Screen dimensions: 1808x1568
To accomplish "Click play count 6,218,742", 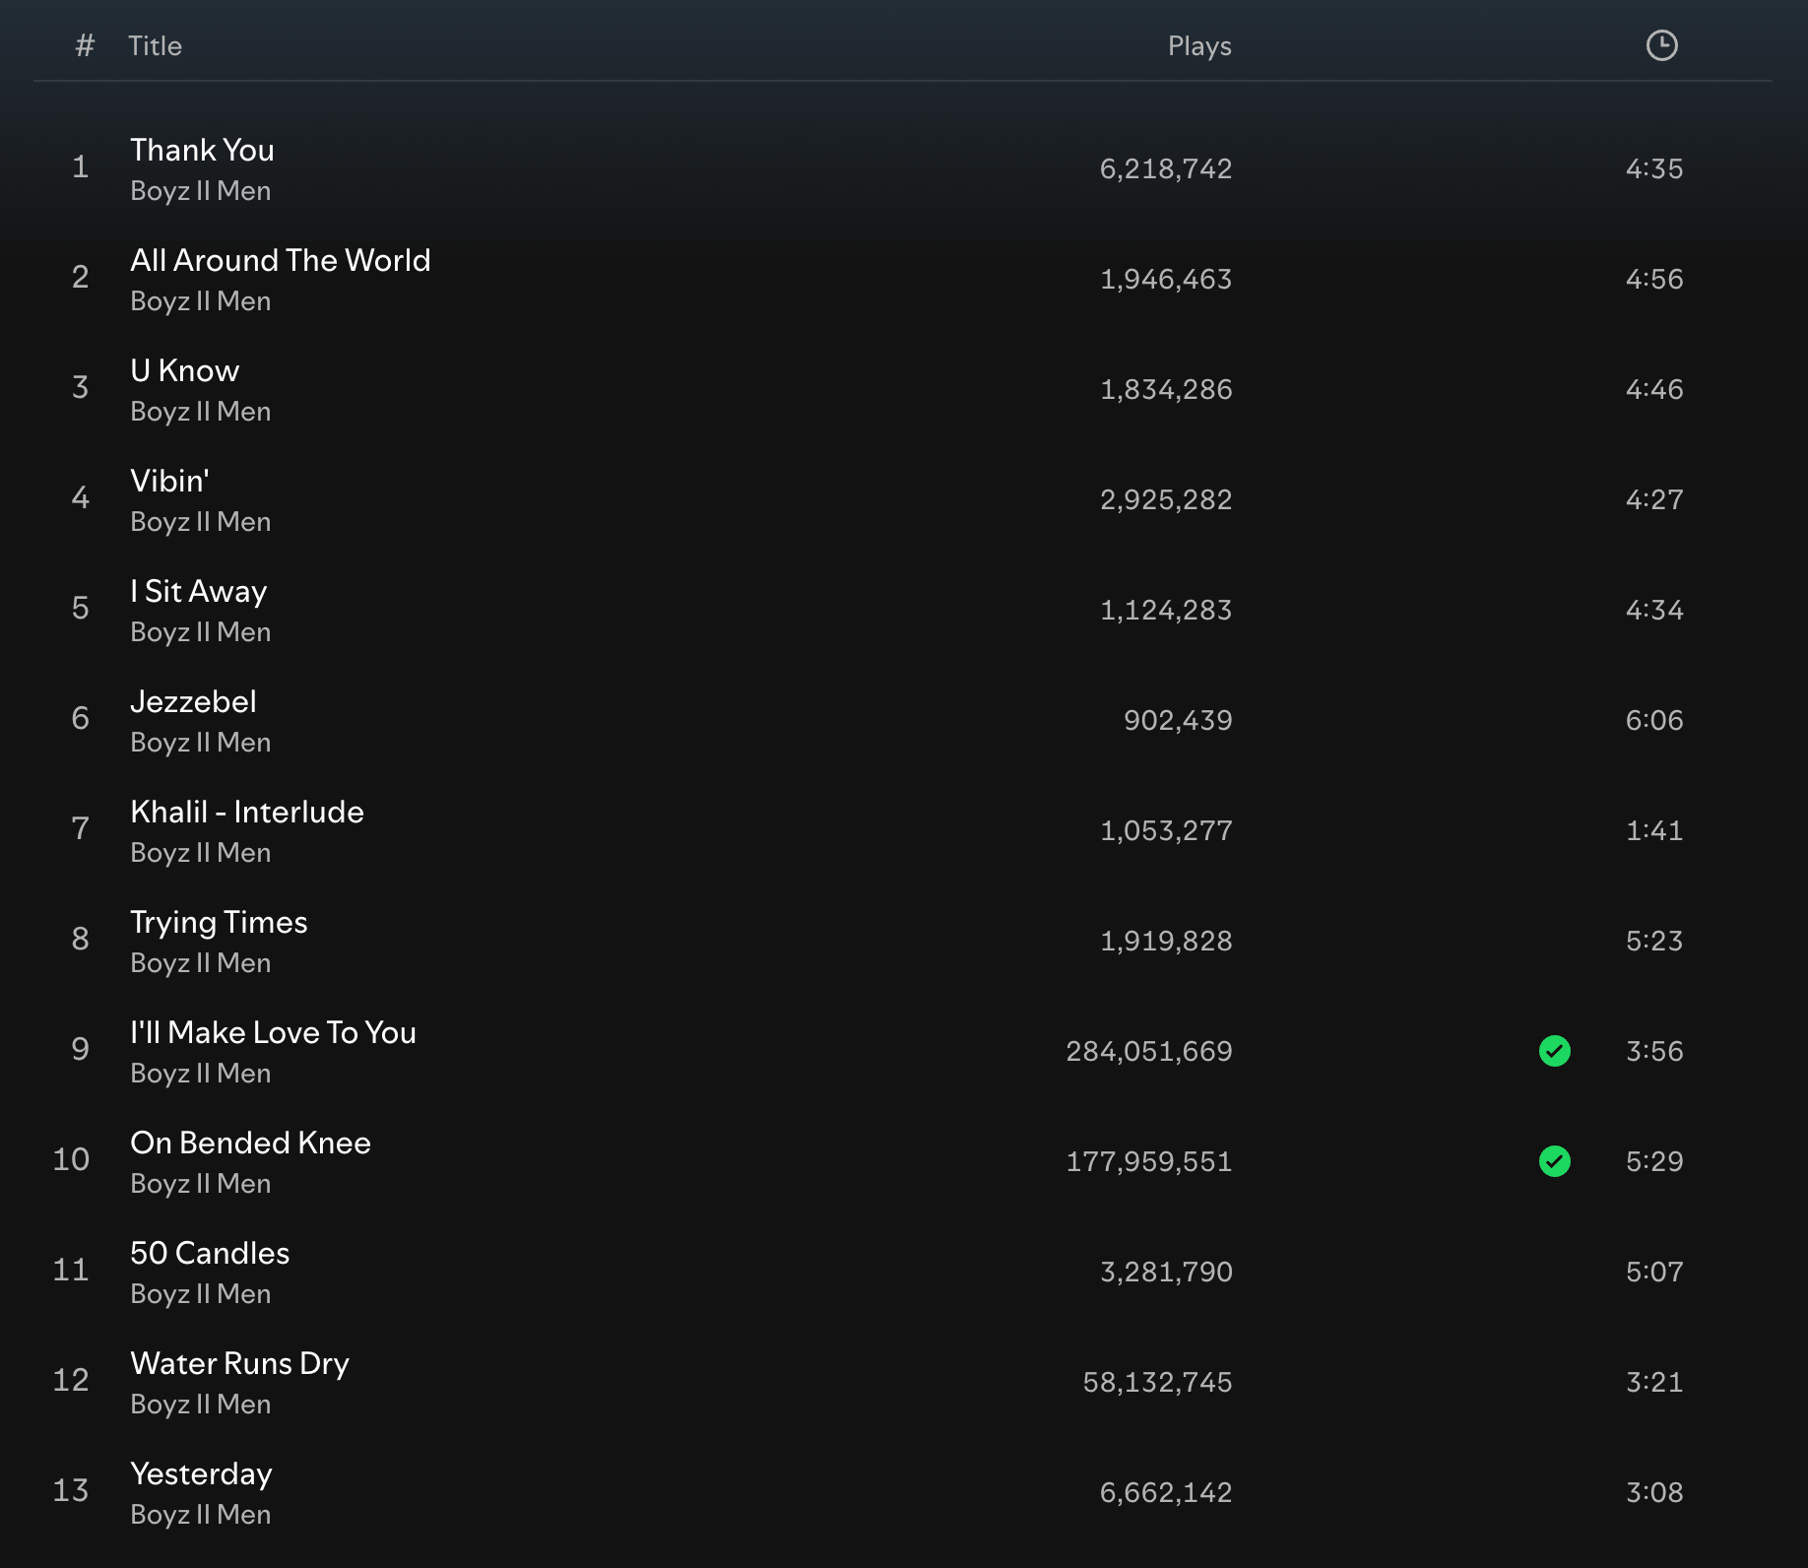I will pyautogui.click(x=1166, y=168).
